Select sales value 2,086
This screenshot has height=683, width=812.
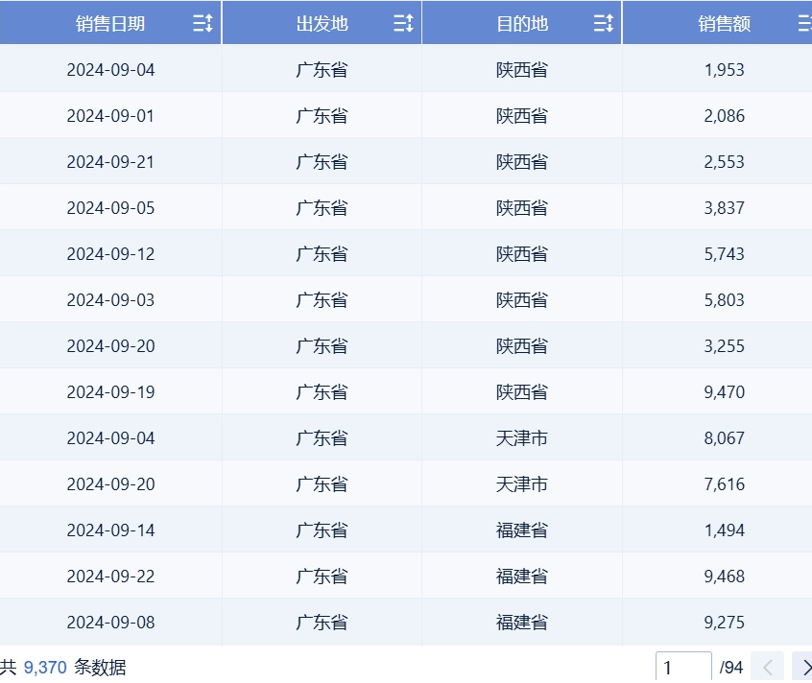(724, 116)
